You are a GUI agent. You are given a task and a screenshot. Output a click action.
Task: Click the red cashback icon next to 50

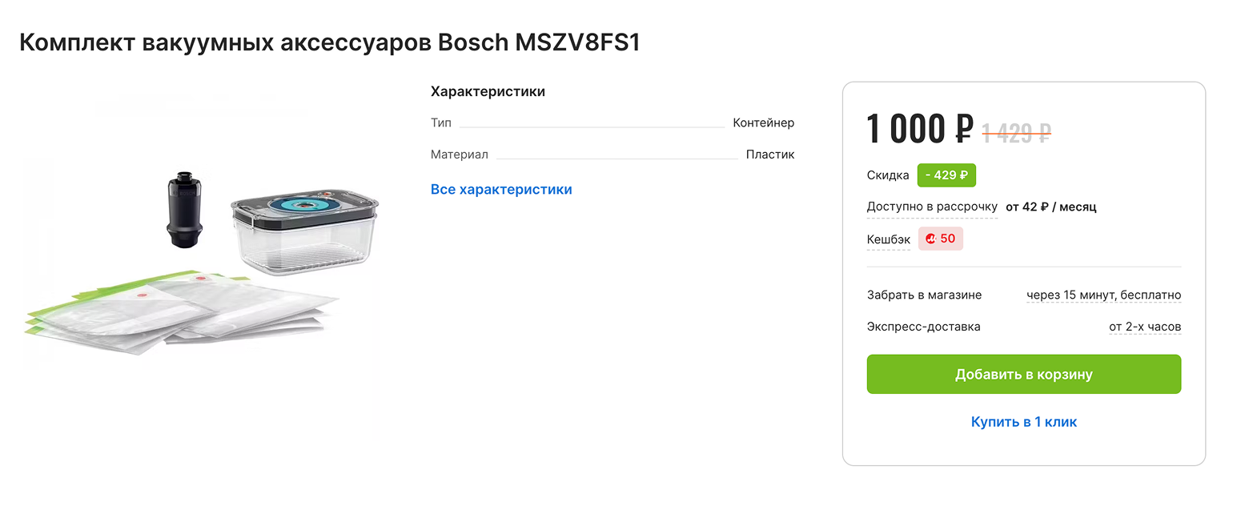coord(930,239)
